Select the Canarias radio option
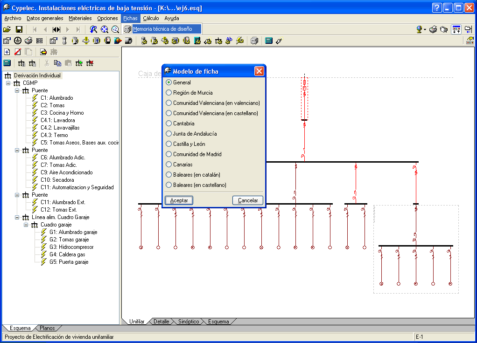The height and width of the screenshot is (343, 477). coord(179,165)
